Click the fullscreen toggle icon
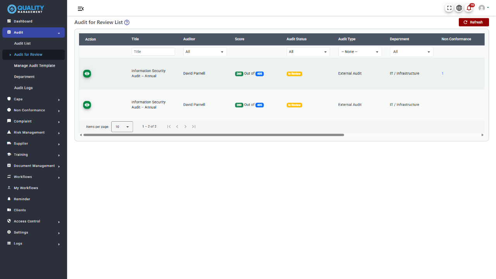 [449, 8]
